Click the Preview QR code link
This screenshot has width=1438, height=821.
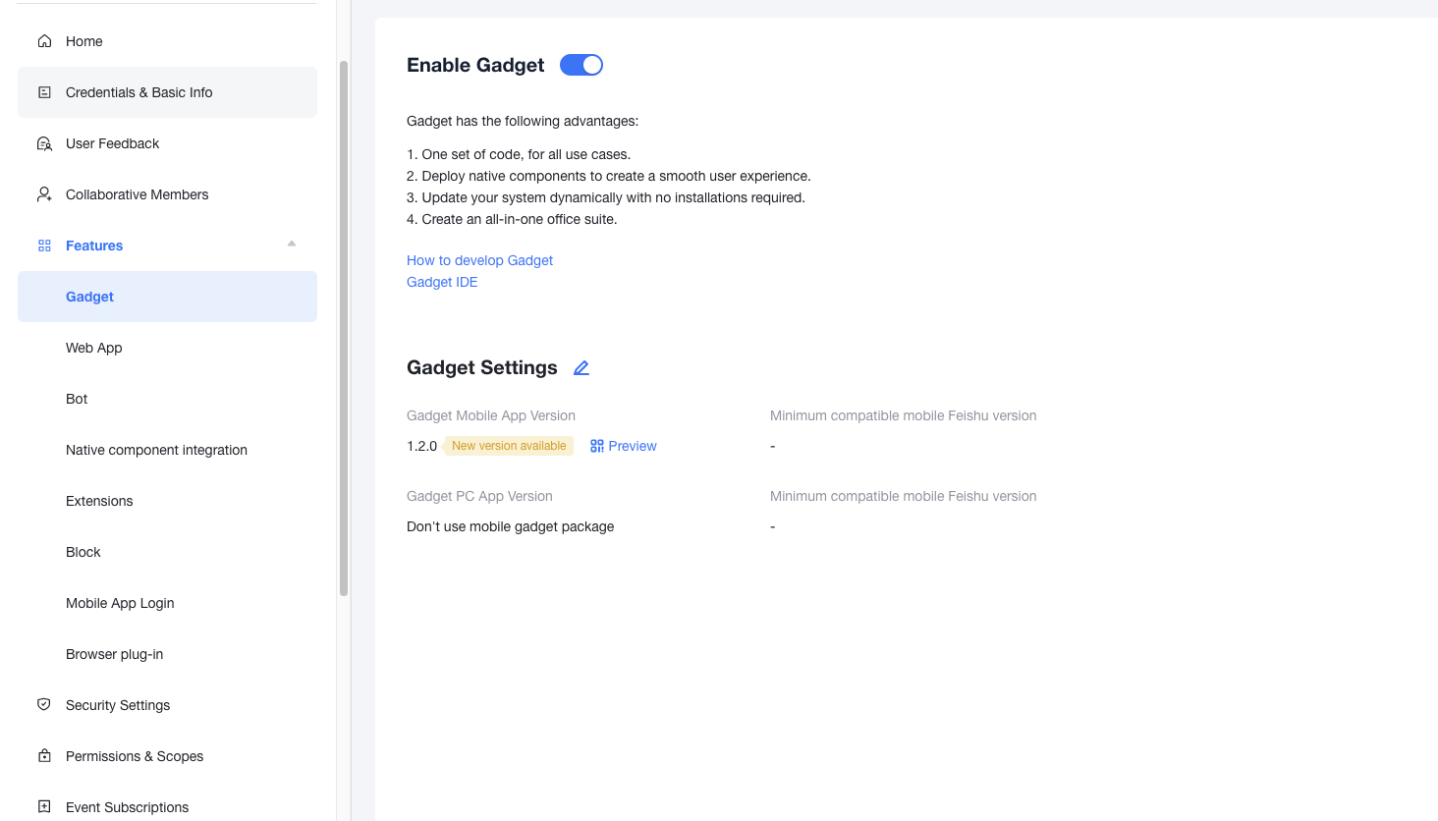pos(624,446)
